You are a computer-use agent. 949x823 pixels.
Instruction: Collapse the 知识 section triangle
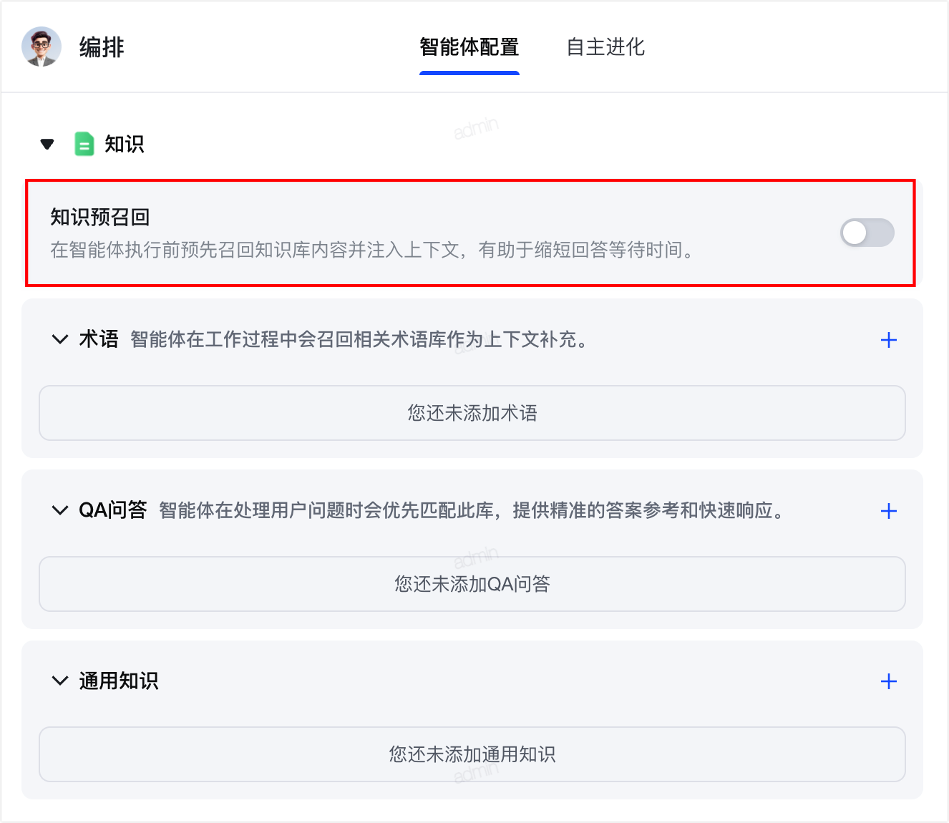click(x=47, y=145)
